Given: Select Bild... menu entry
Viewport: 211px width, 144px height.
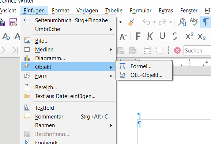Looking at the screenshot, I should (x=68, y=41).
